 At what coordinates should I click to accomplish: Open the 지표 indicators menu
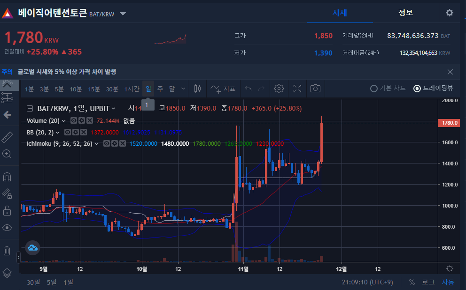click(x=223, y=89)
